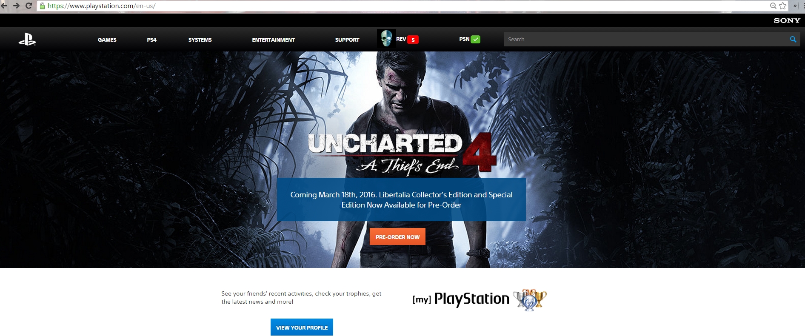Click the green PSN status check icon
The width and height of the screenshot is (805, 336).
476,39
